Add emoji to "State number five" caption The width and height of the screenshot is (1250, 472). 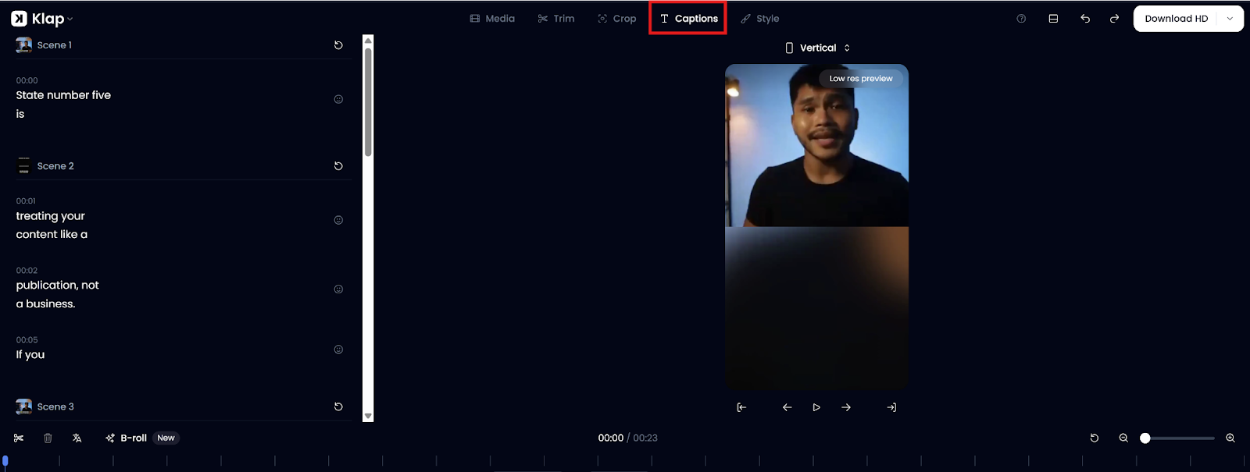338,99
